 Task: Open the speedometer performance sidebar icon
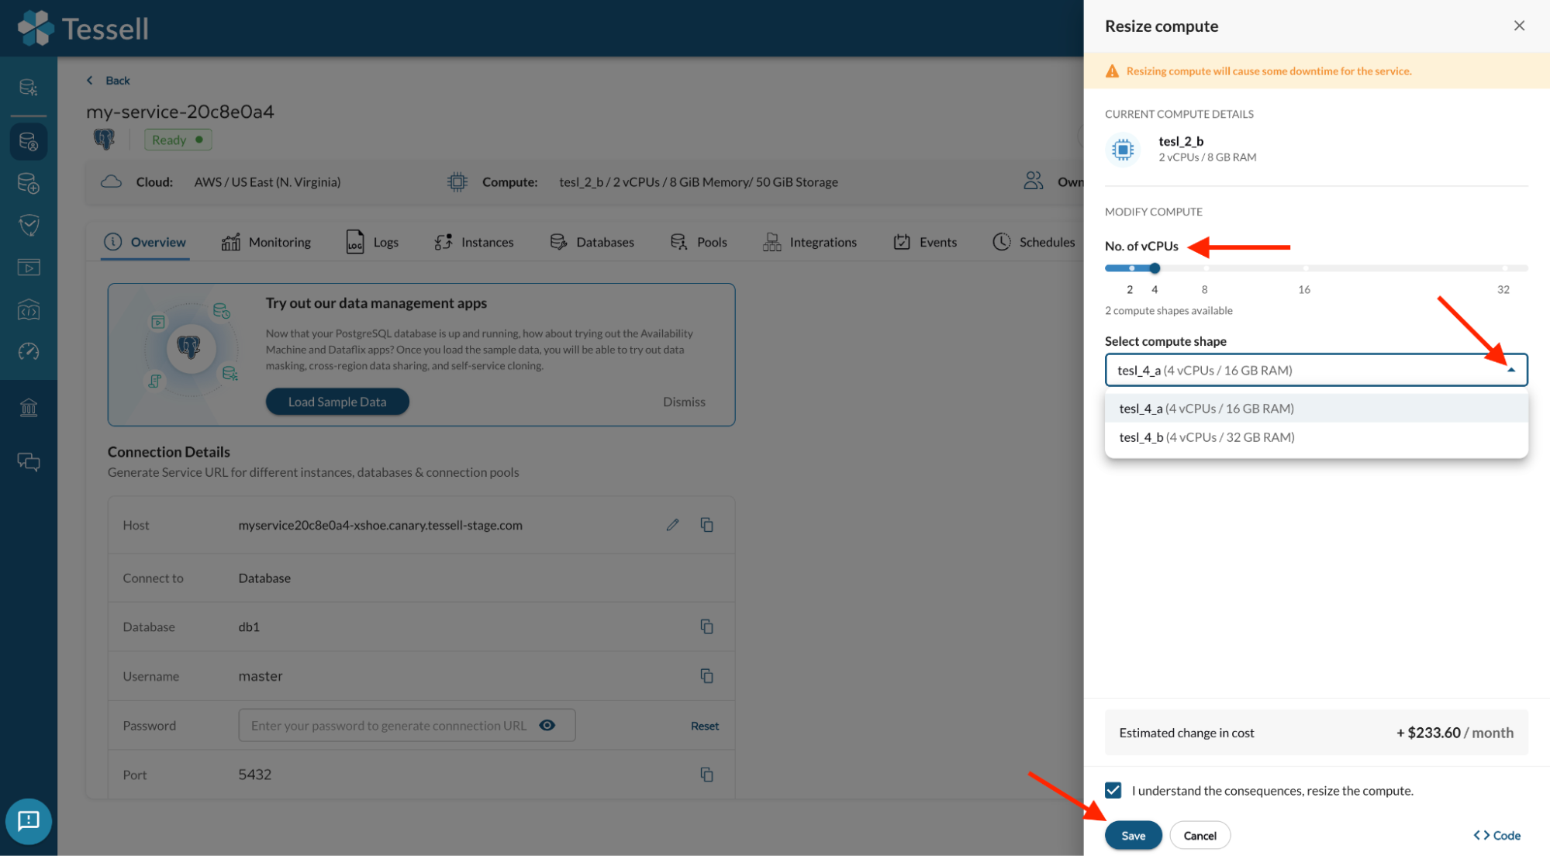pos(29,351)
